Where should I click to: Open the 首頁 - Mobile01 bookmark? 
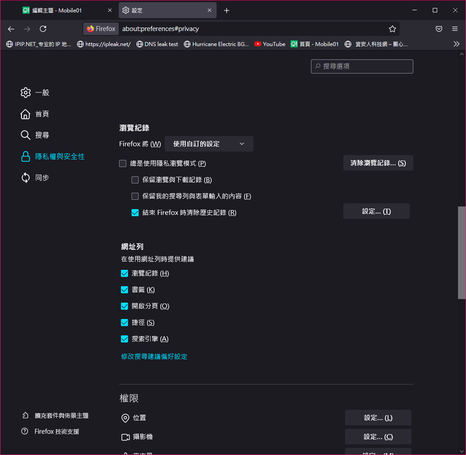tap(315, 44)
